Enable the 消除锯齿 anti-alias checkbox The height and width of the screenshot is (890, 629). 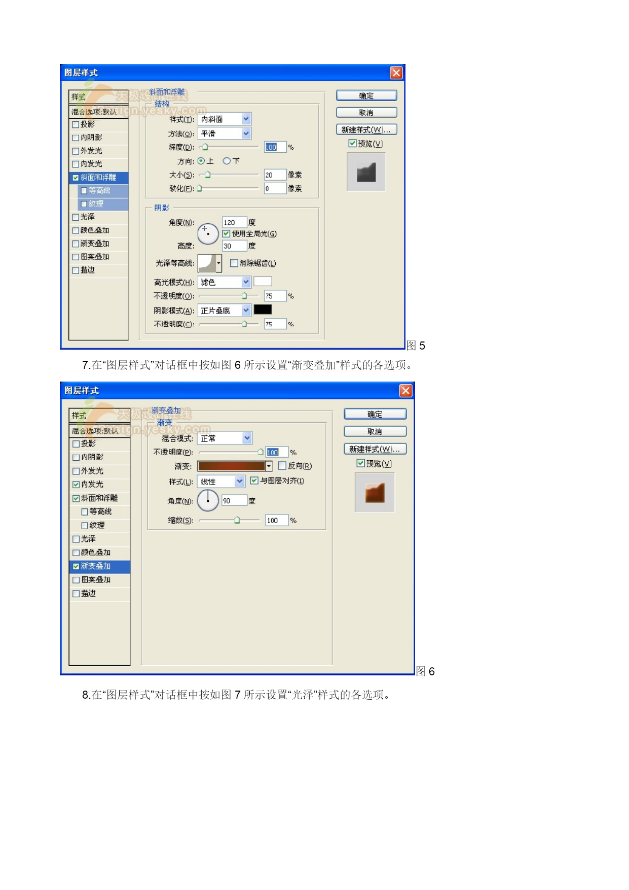click(234, 263)
